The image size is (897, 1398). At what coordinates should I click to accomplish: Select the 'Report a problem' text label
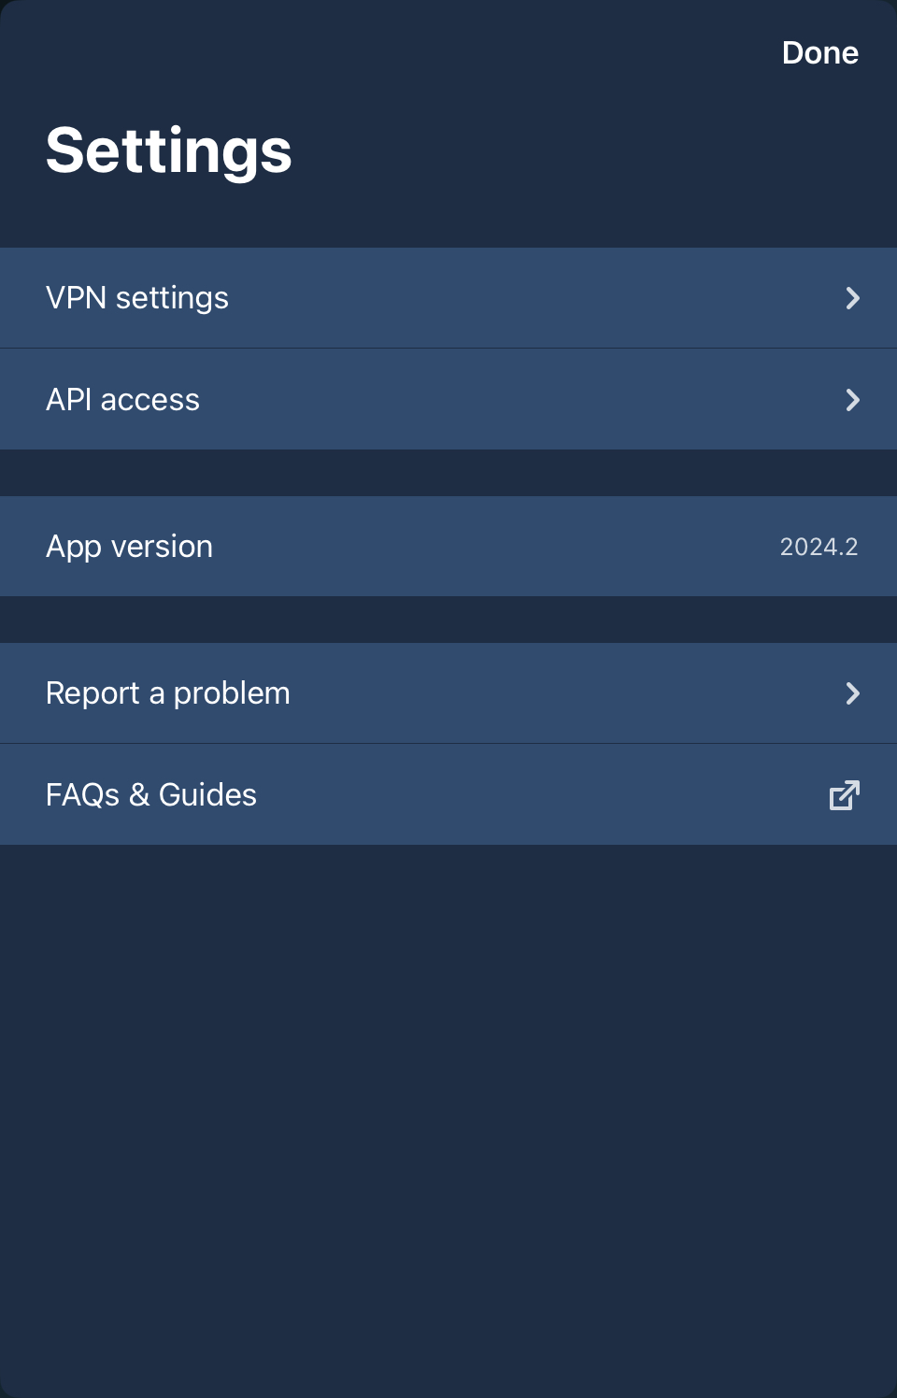tap(168, 693)
